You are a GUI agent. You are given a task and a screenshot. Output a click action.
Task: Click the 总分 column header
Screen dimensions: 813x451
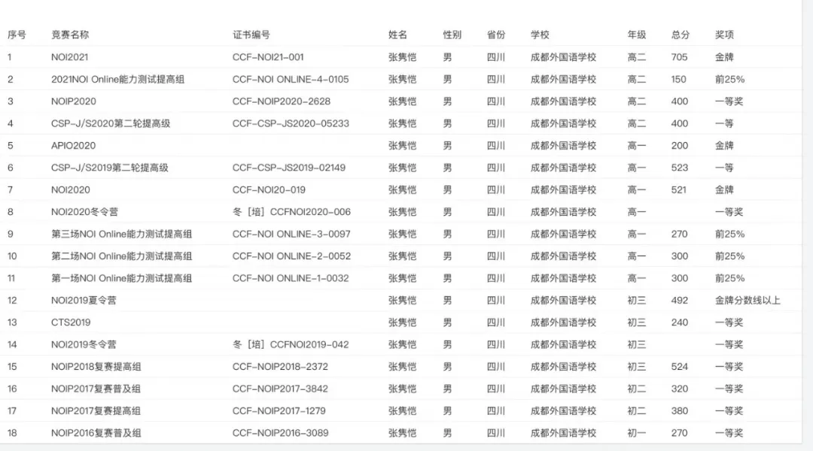point(681,35)
